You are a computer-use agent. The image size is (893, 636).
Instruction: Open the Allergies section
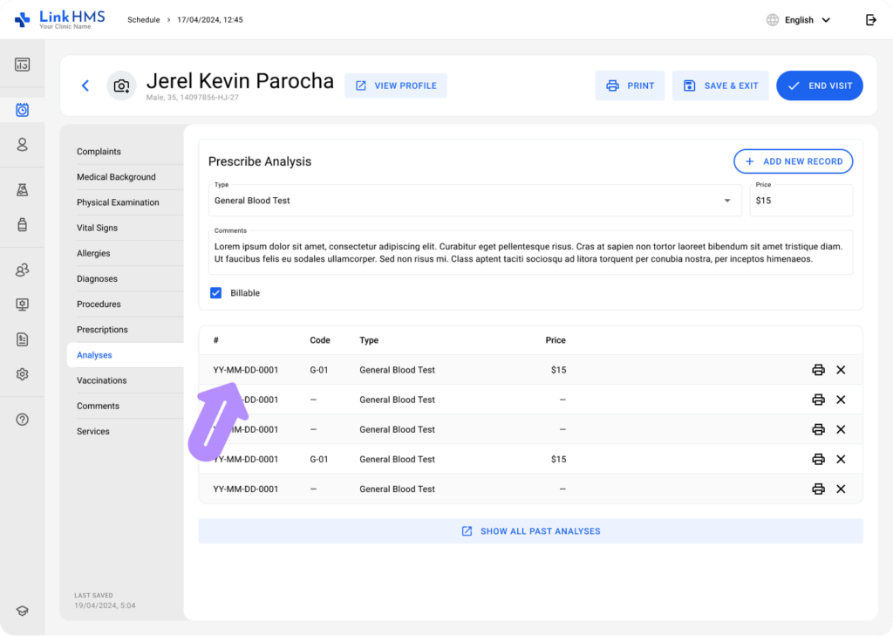click(93, 253)
